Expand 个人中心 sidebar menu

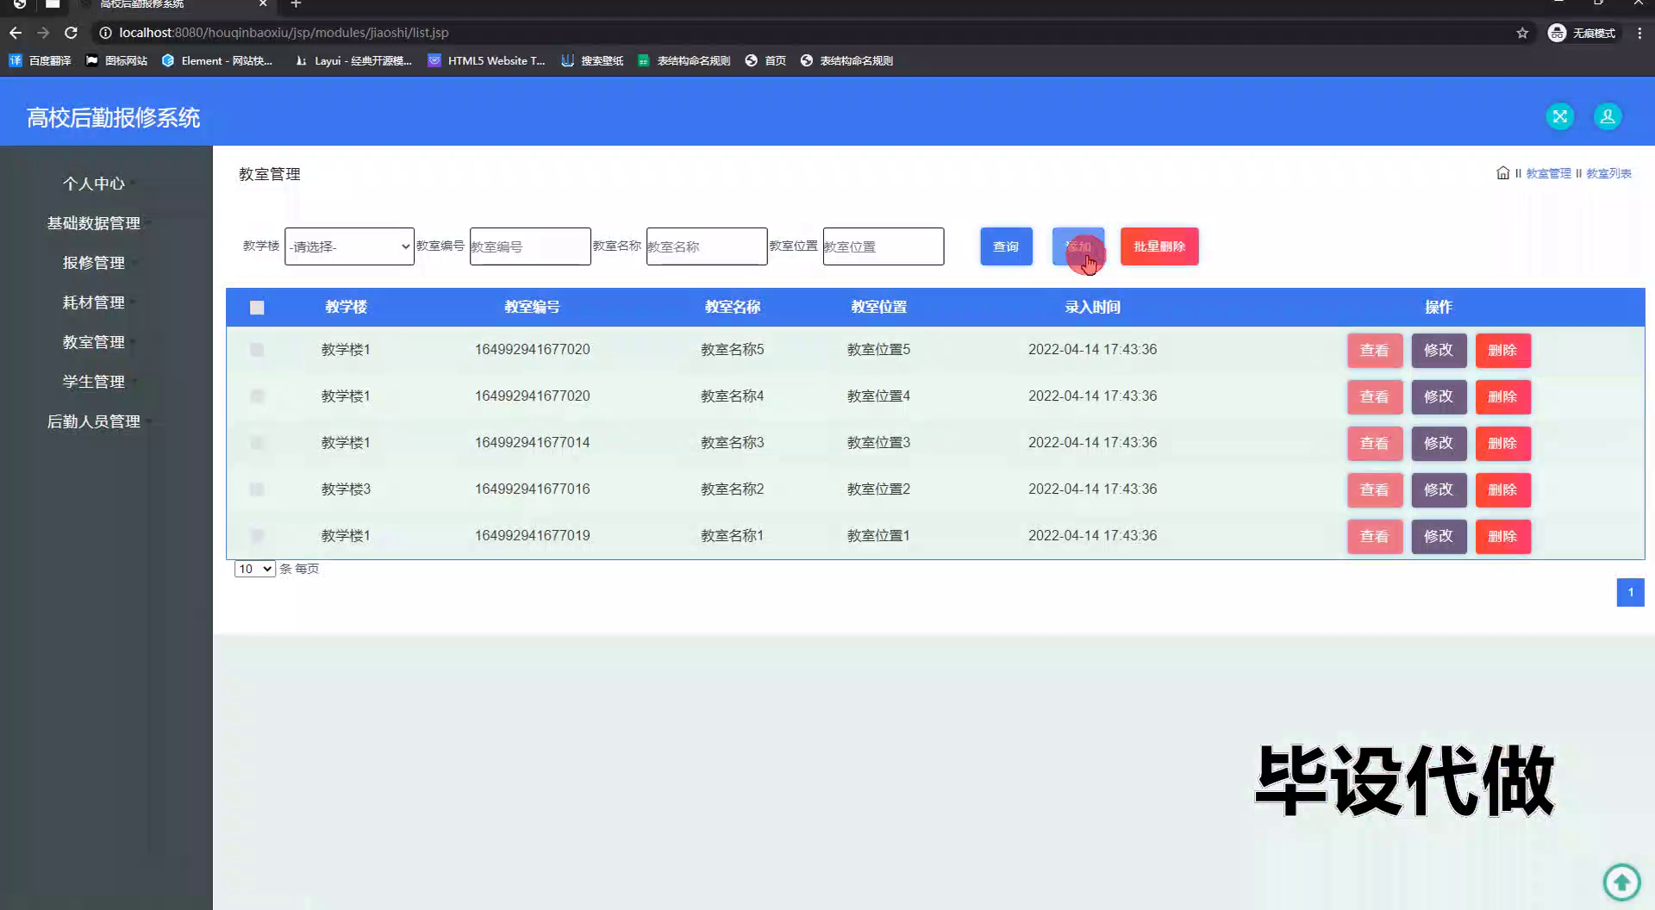(x=94, y=184)
